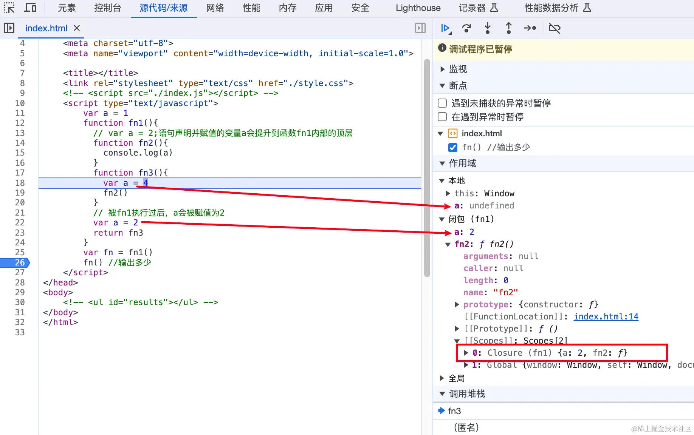Expand the 监视 watch section
694x435 pixels.
442,69
